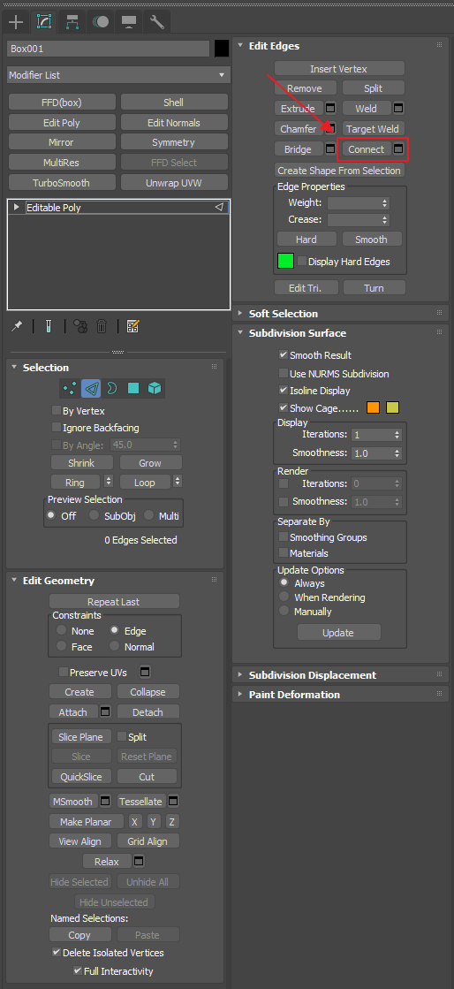
Task: Enable By Vertex checkbox
Action: 57,411
